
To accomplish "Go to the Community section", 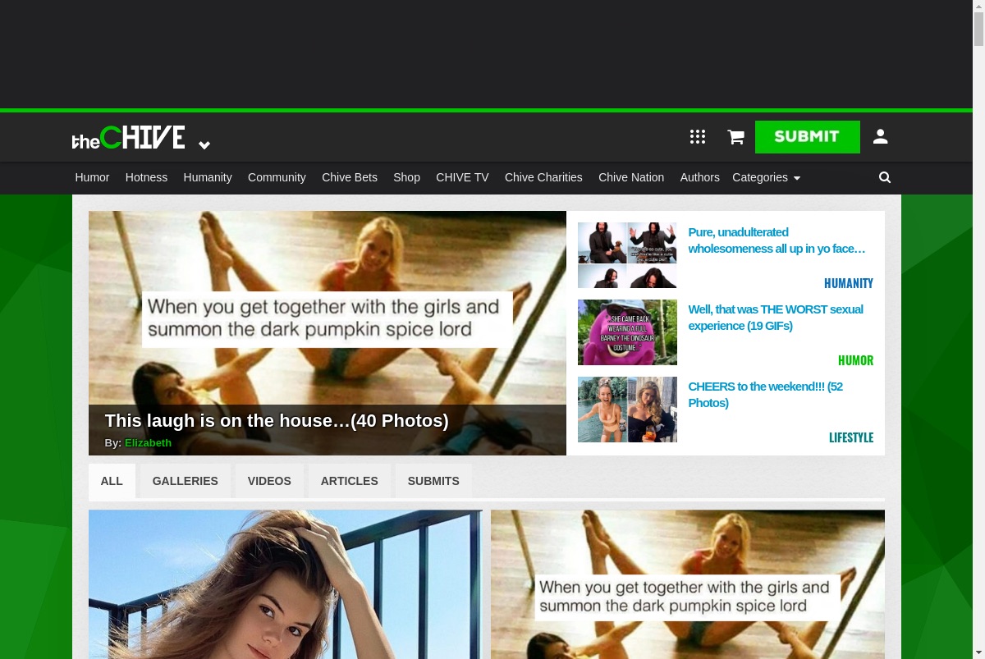I will coord(277,177).
